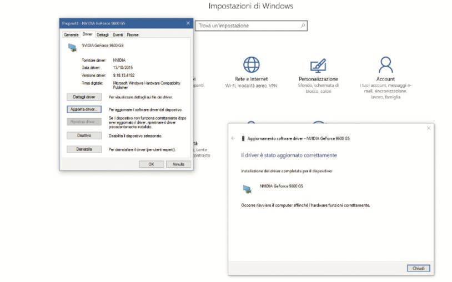
Task: Click 'Sfondo, schermata di blocco, colori' description
Action: (x=318, y=88)
